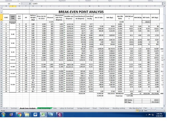Click the vertical scrollbar down arrow

click(x=164, y=106)
